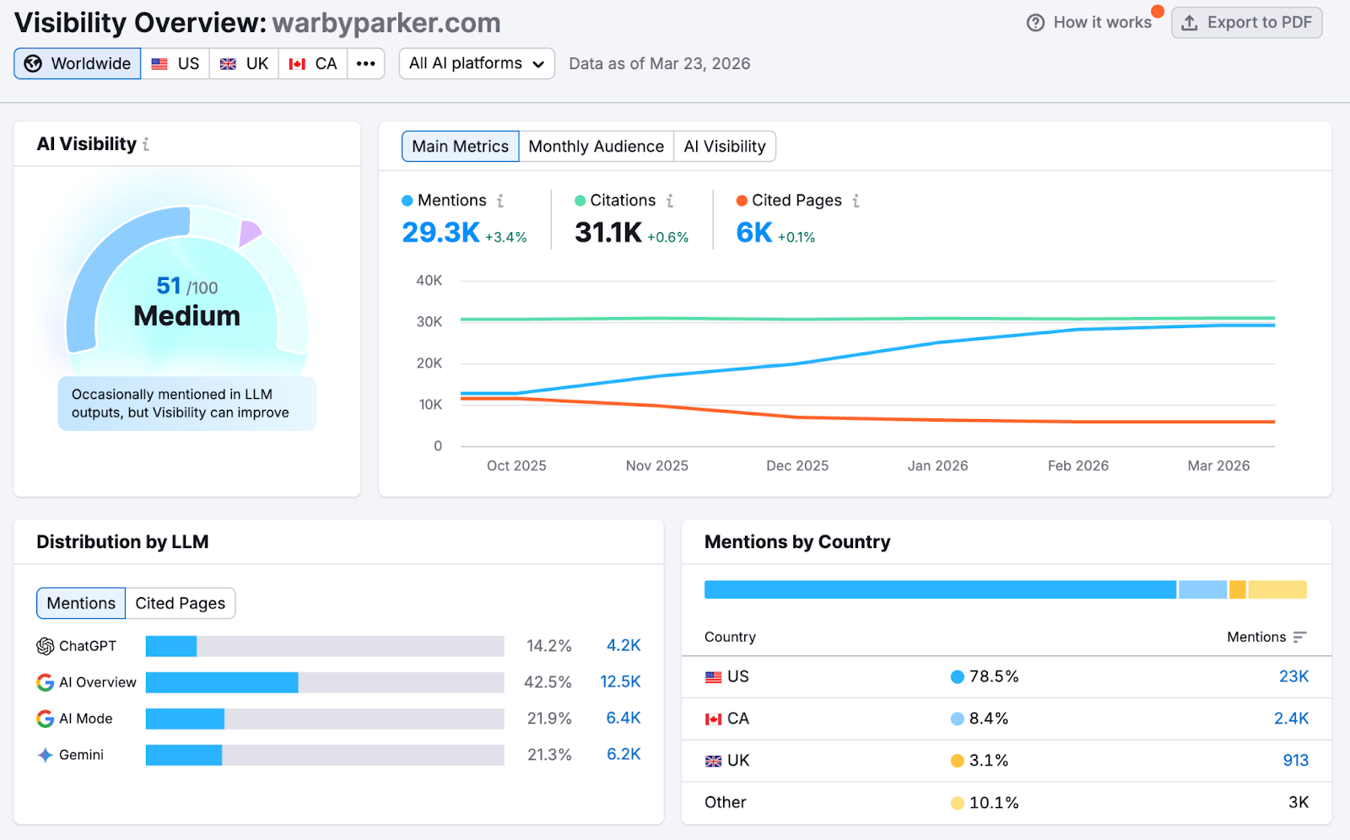
Task: Expand the ellipsis for more region filters
Action: click(x=365, y=63)
